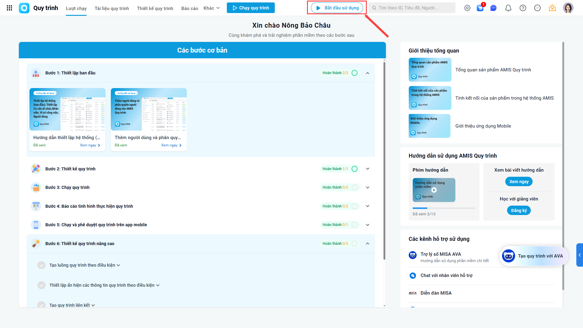Click the search magnifier icon
This screenshot has width=583, height=328.
[374, 8]
